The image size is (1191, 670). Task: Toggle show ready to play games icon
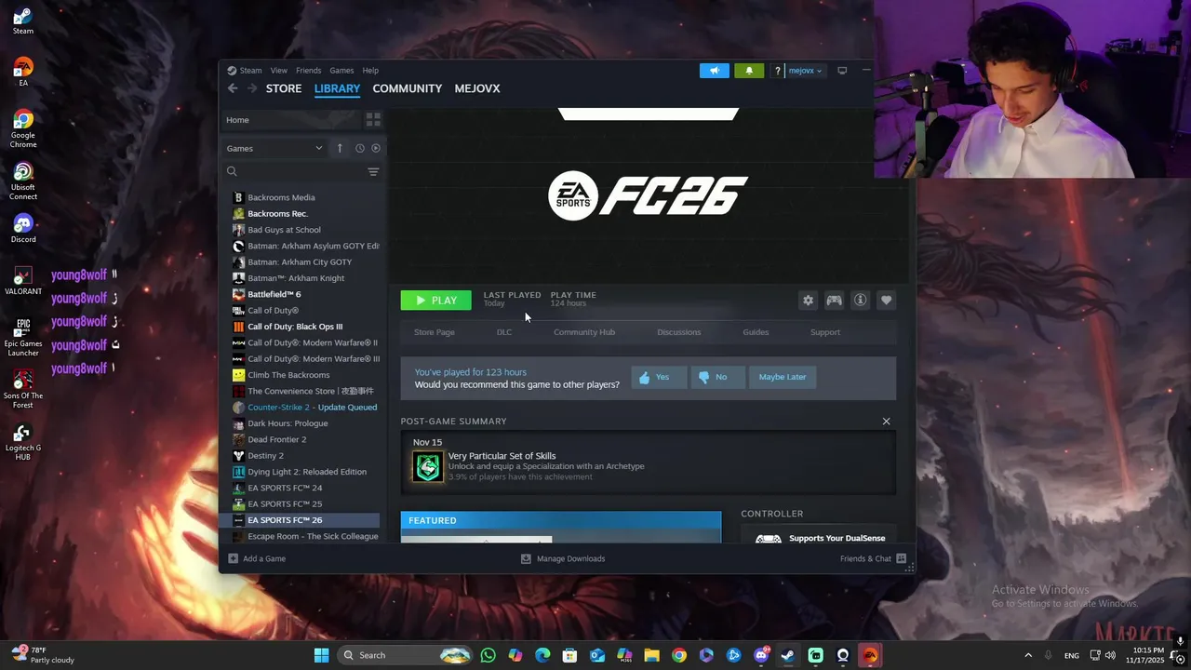click(376, 148)
